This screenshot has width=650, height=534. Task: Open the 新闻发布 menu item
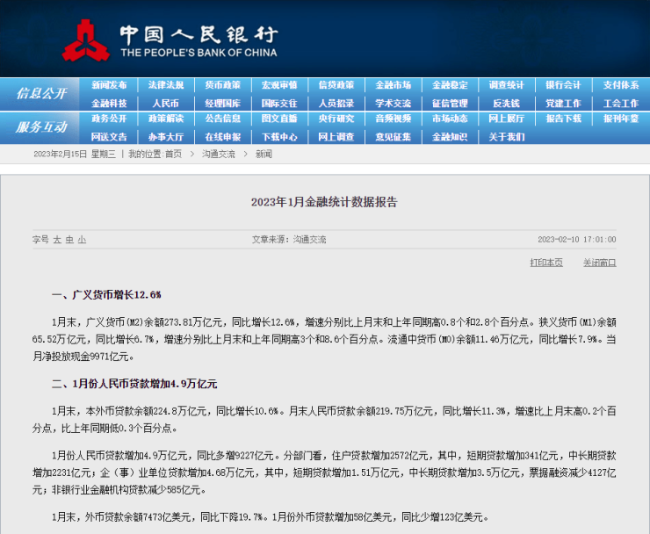click(x=109, y=85)
